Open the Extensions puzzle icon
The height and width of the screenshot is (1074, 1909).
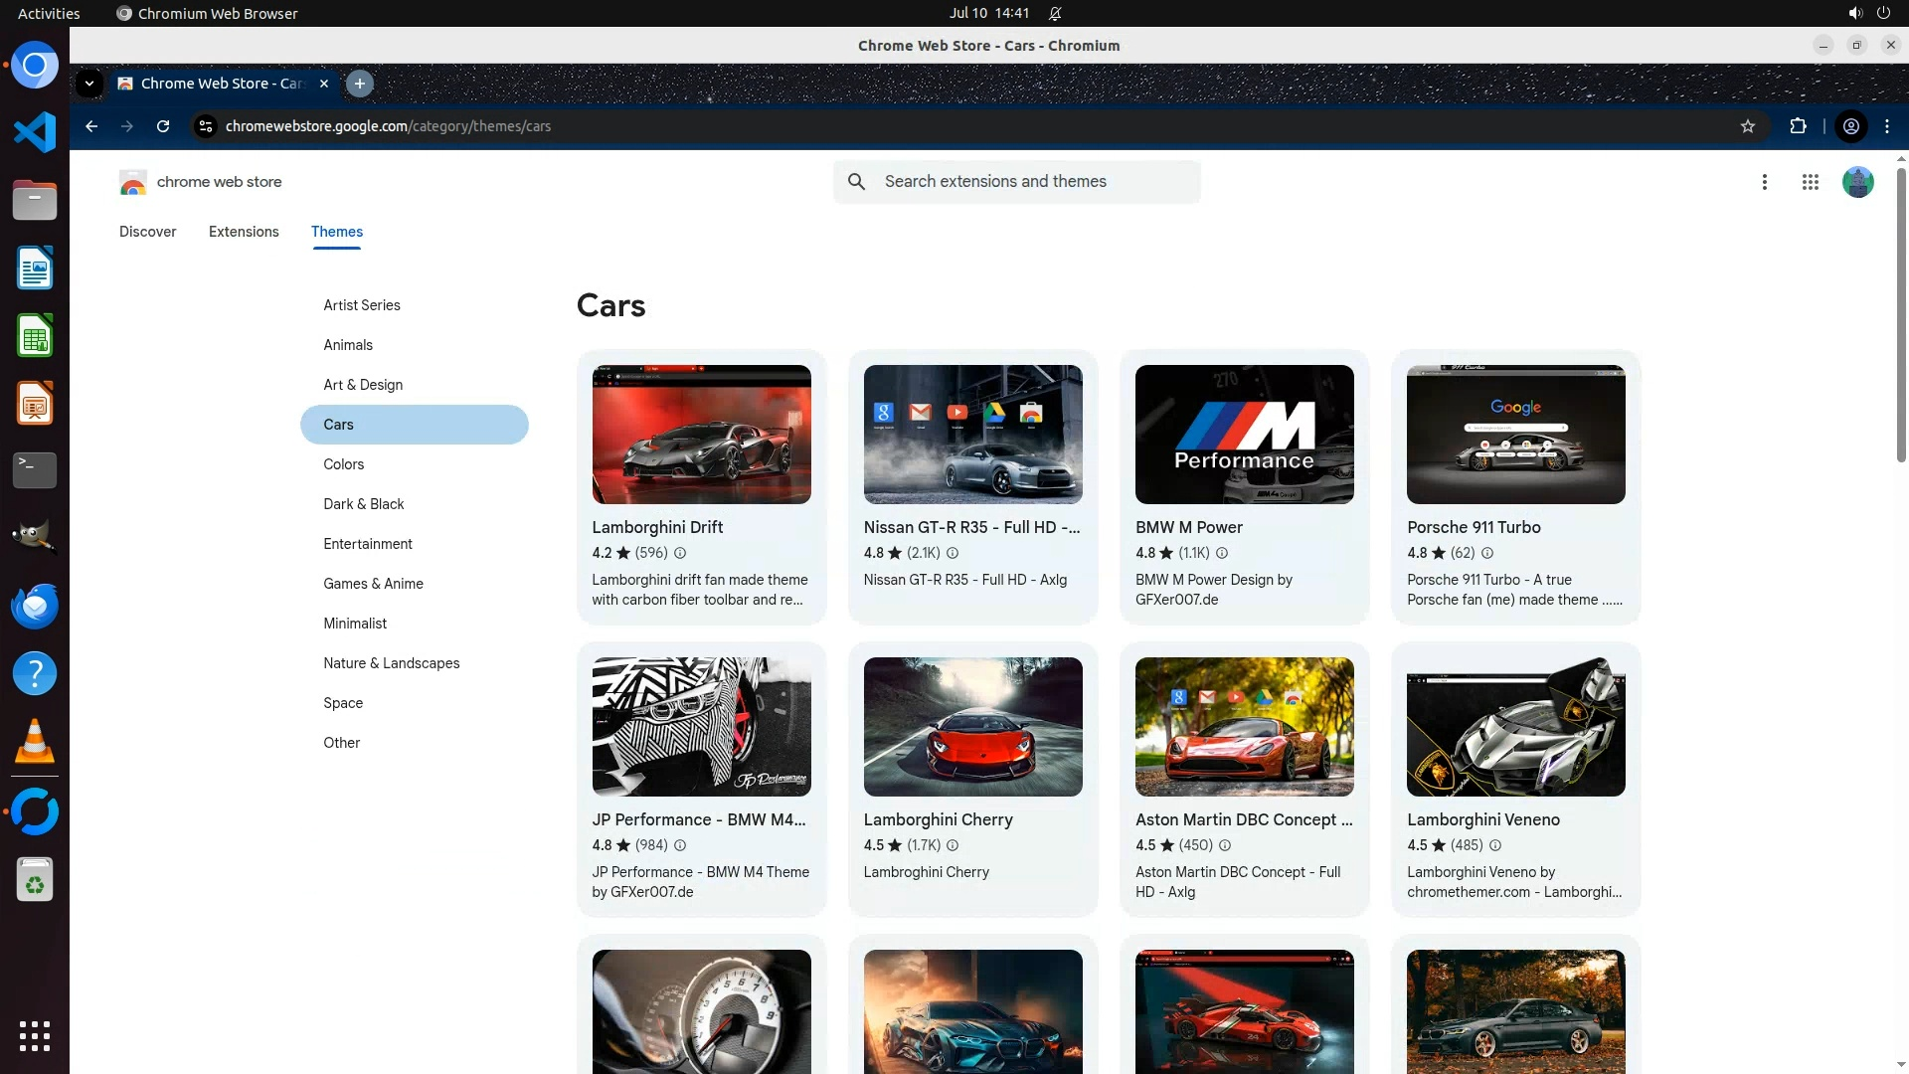pos(1798,126)
